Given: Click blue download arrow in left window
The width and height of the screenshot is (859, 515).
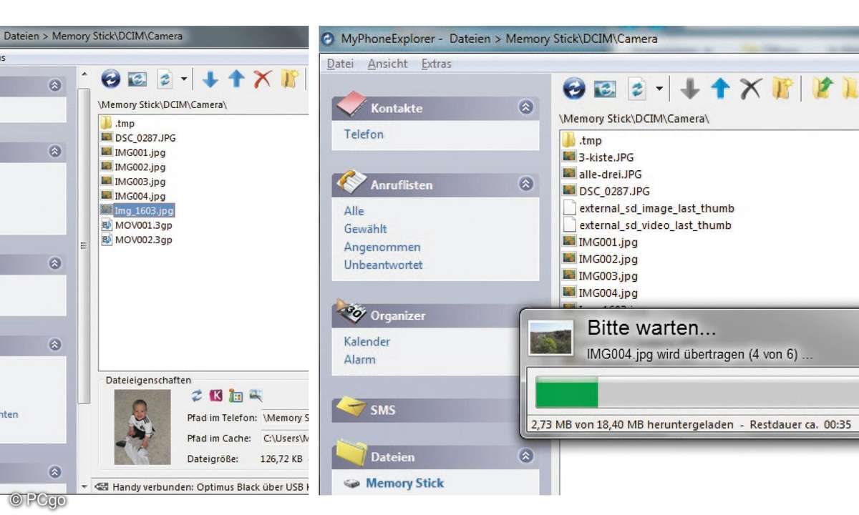Looking at the screenshot, I should click(210, 79).
